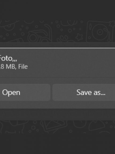Click the light border above the file popup
115x154 pixels.
[57, 48]
